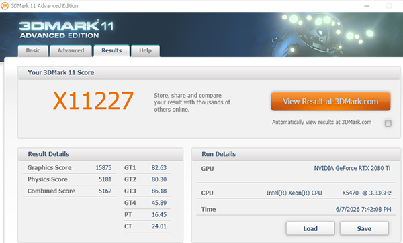Click the GT1 result 82.63

pos(159,168)
